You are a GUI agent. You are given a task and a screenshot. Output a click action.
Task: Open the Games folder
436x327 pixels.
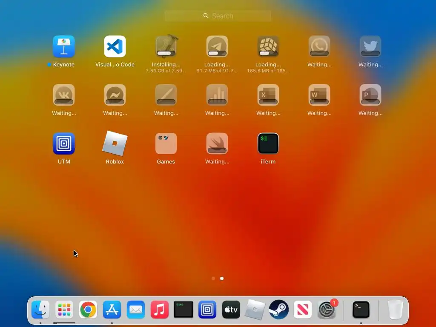pyautogui.click(x=166, y=143)
